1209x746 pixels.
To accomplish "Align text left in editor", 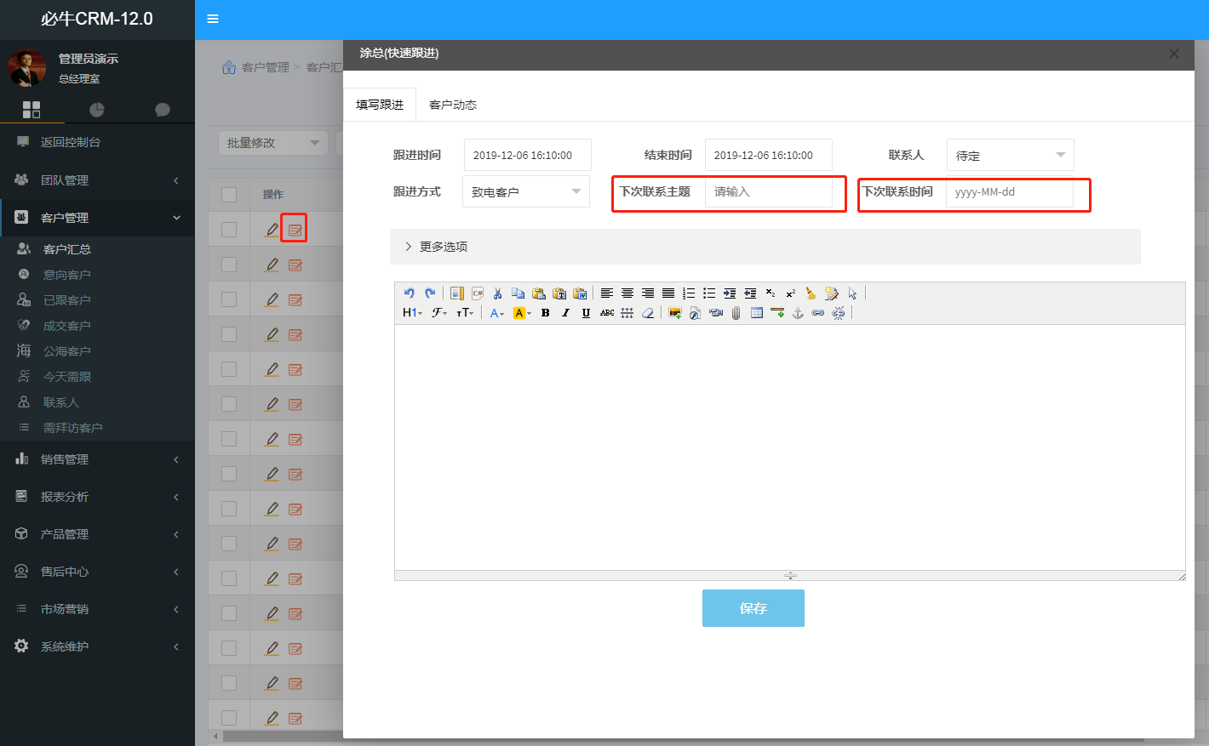I will 607,293.
